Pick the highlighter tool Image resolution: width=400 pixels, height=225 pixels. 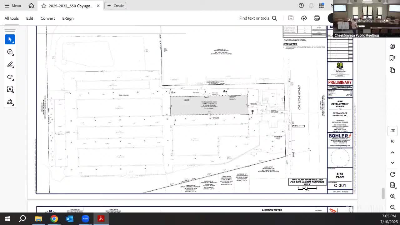[10, 64]
